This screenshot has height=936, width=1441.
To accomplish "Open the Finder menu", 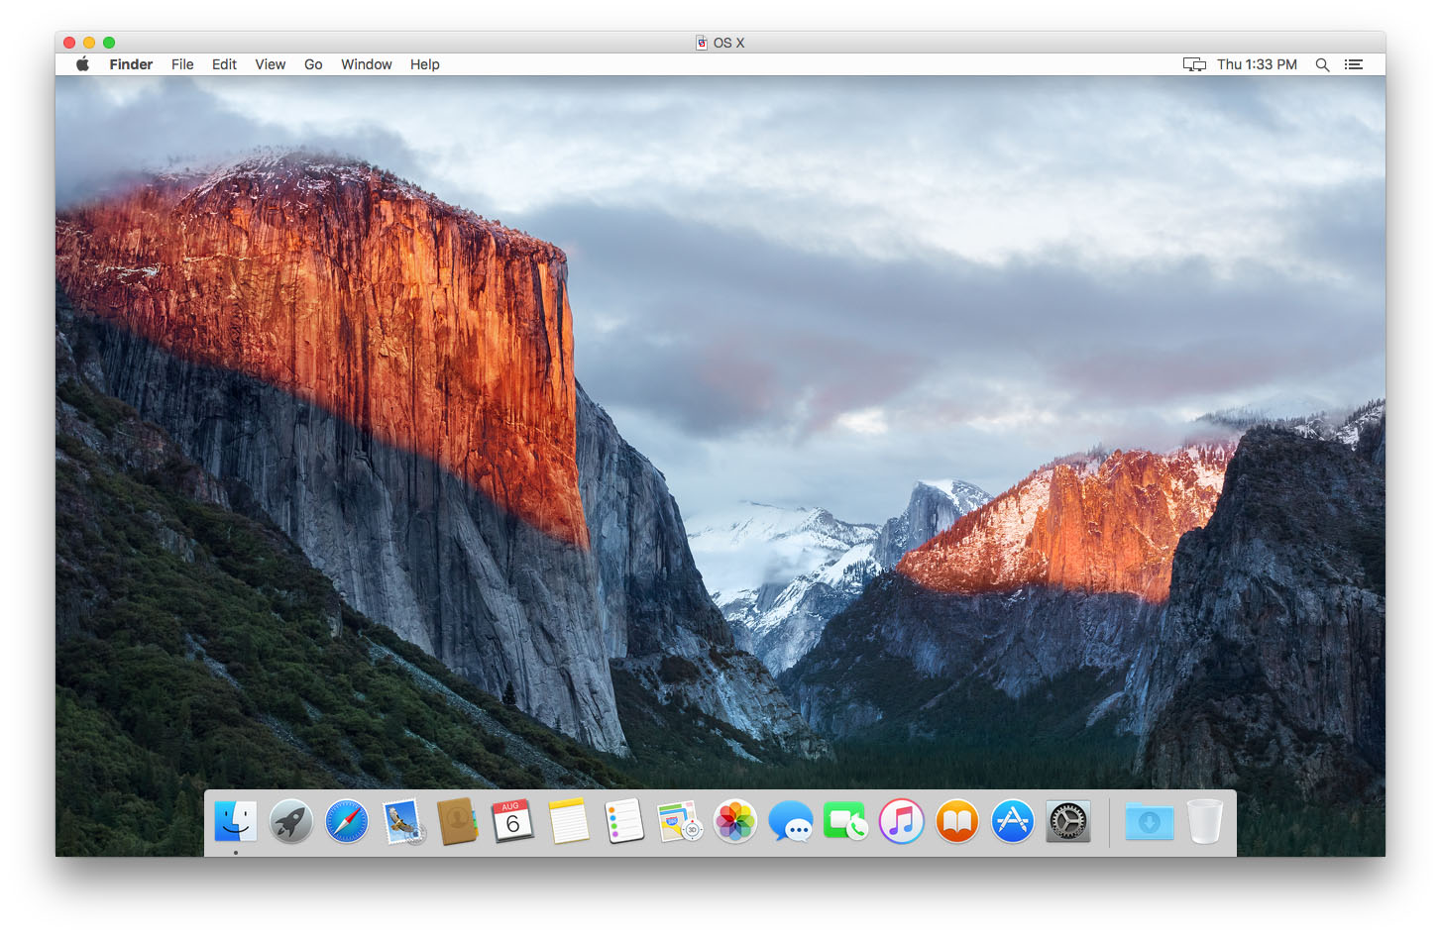I will [130, 63].
